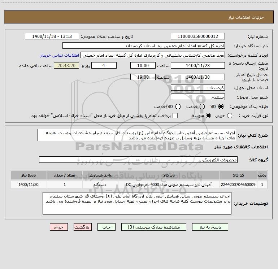This screenshot has width=278, height=269.
Task: Click section heading اطلاعات کالاهای مورد نیاز
Action: pyautogui.click(x=241, y=147)
